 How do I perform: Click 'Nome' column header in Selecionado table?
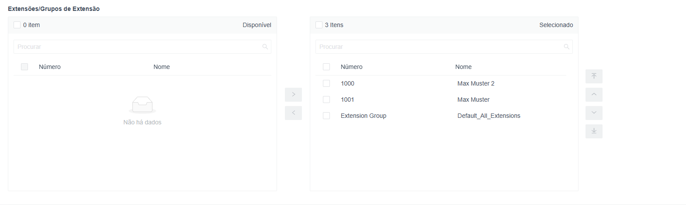tap(464, 67)
